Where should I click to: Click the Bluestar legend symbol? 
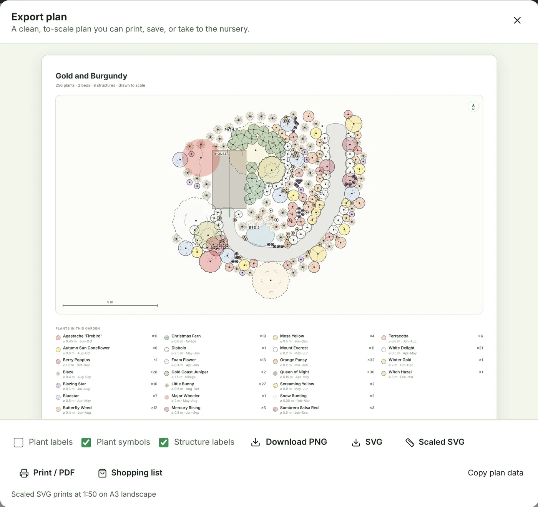pos(58,398)
